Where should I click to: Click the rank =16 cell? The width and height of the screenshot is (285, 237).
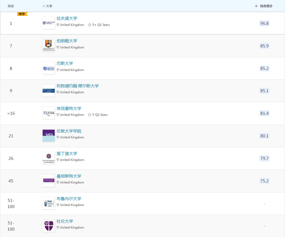[11, 113]
